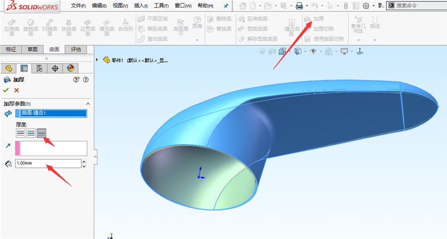Switch to the 特征 features tab
Image resolution: width=447 pixels, height=239 pixels.
click(11, 49)
